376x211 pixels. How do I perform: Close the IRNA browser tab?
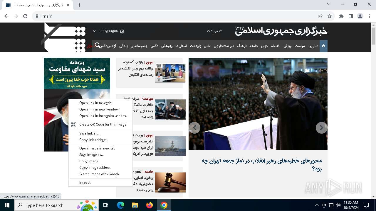coord(68,5)
